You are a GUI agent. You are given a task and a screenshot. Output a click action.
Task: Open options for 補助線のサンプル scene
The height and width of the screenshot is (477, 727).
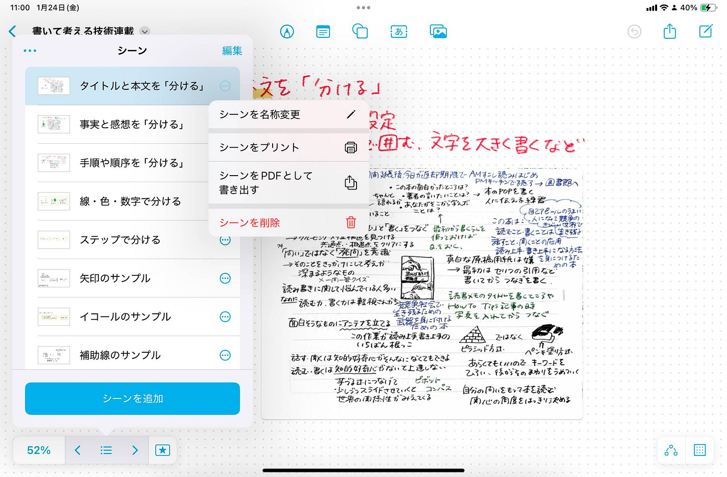click(x=225, y=355)
